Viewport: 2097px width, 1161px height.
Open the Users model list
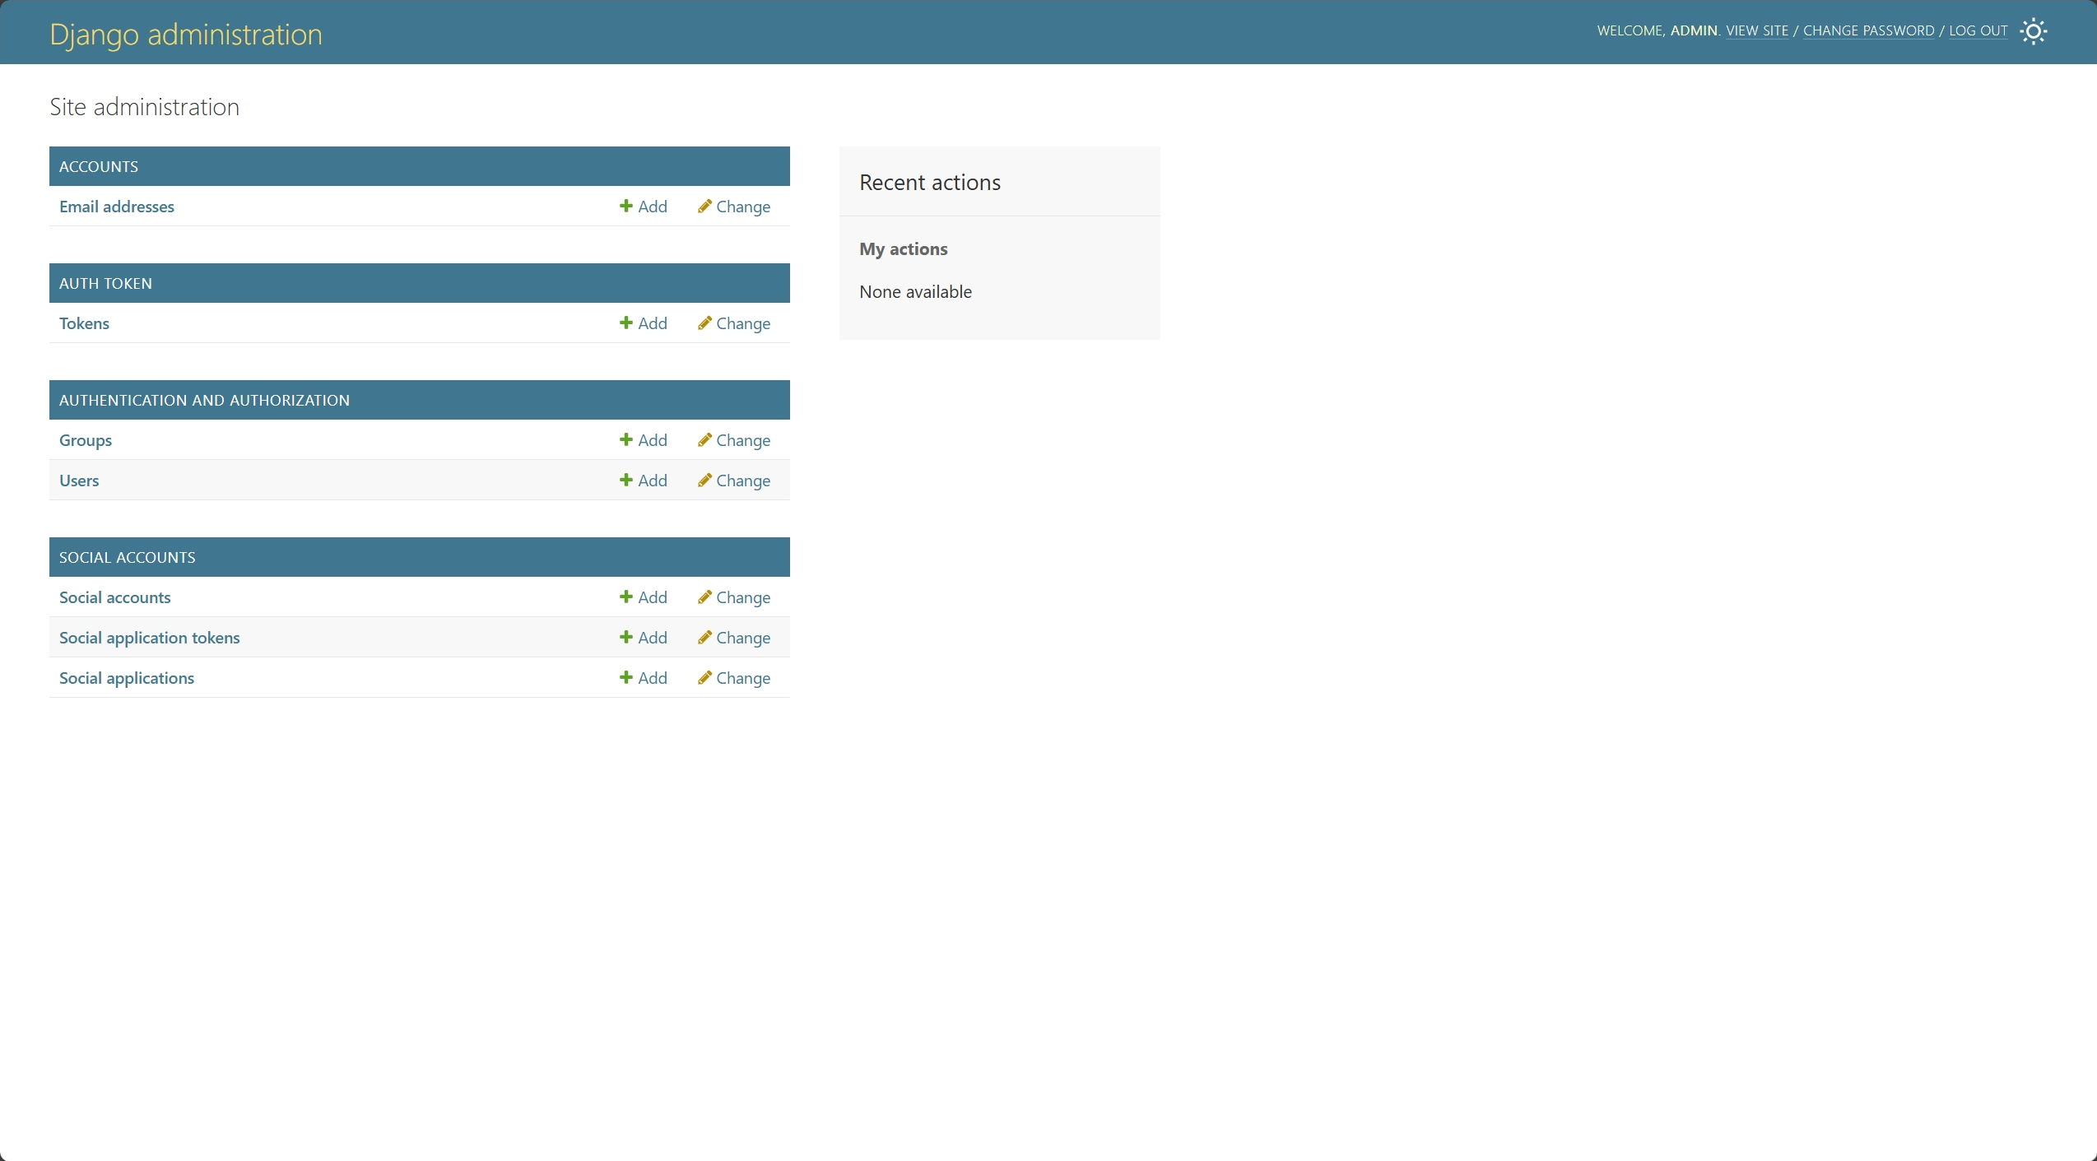pyautogui.click(x=79, y=481)
